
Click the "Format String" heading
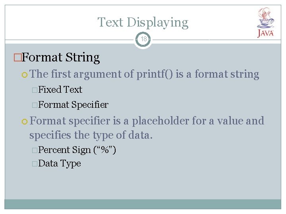pyautogui.click(x=61, y=57)
